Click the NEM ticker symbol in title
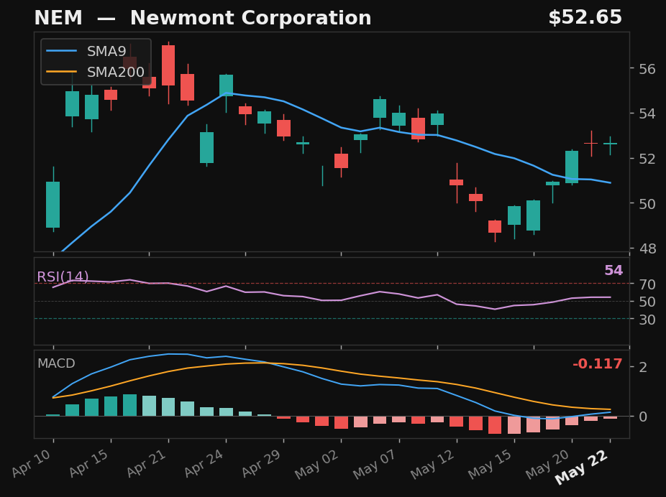This screenshot has height=497, width=666. coord(58,18)
